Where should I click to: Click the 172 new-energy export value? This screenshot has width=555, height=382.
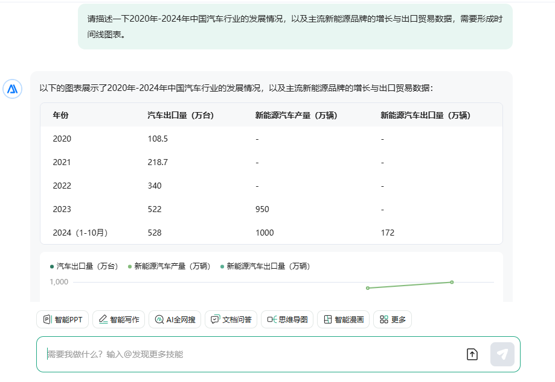click(388, 233)
